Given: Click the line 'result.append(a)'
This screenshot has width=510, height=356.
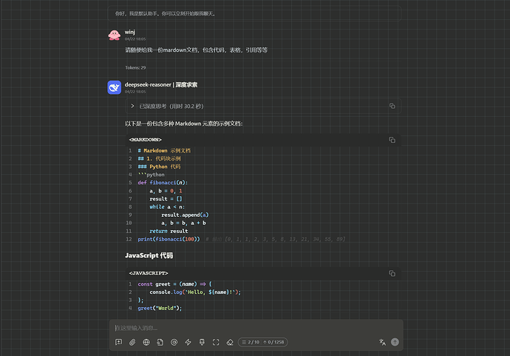Looking at the screenshot, I should [185, 215].
